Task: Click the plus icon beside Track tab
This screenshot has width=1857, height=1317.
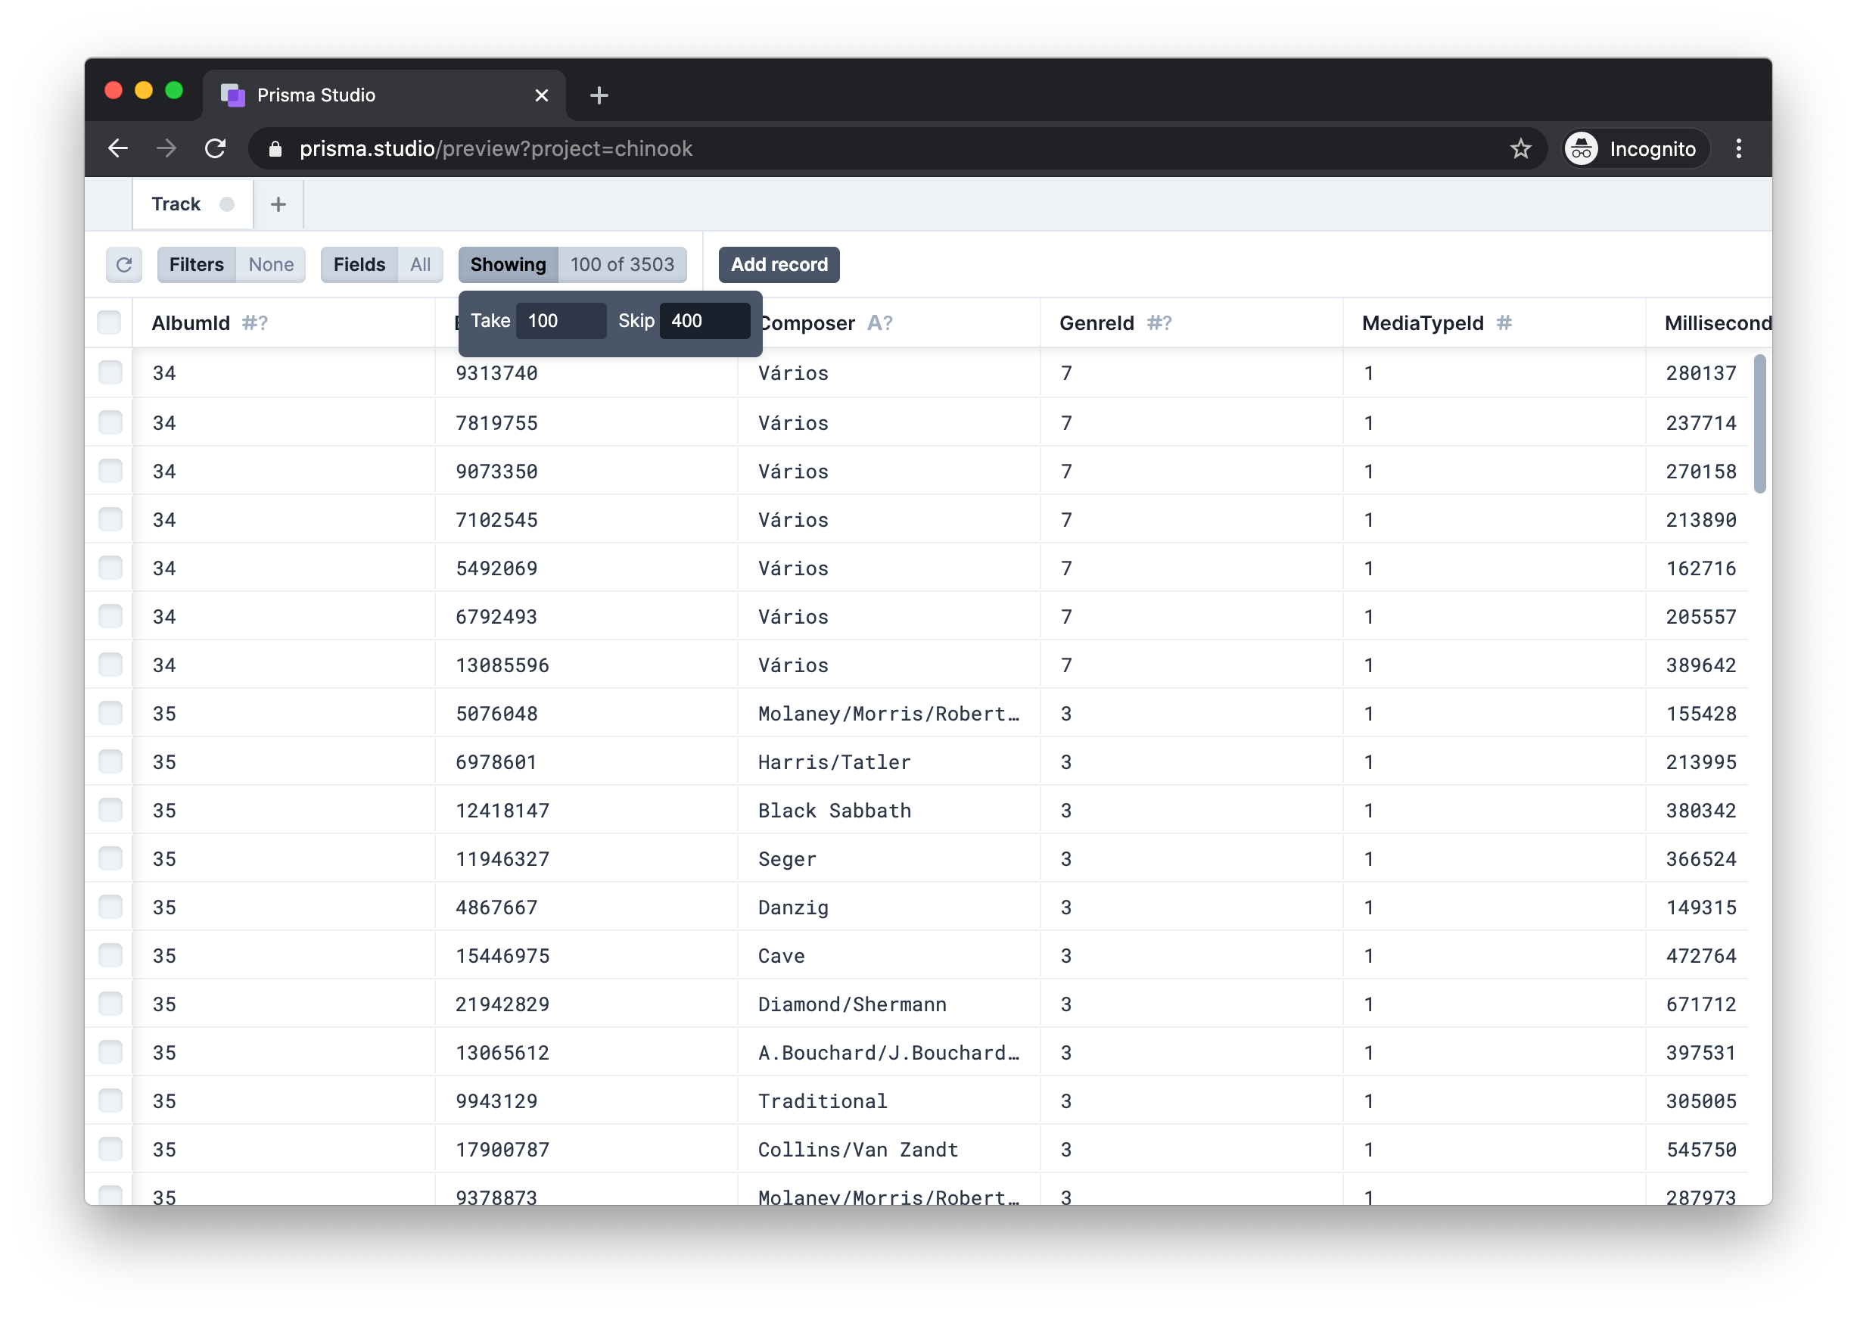Action: [278, 204]
